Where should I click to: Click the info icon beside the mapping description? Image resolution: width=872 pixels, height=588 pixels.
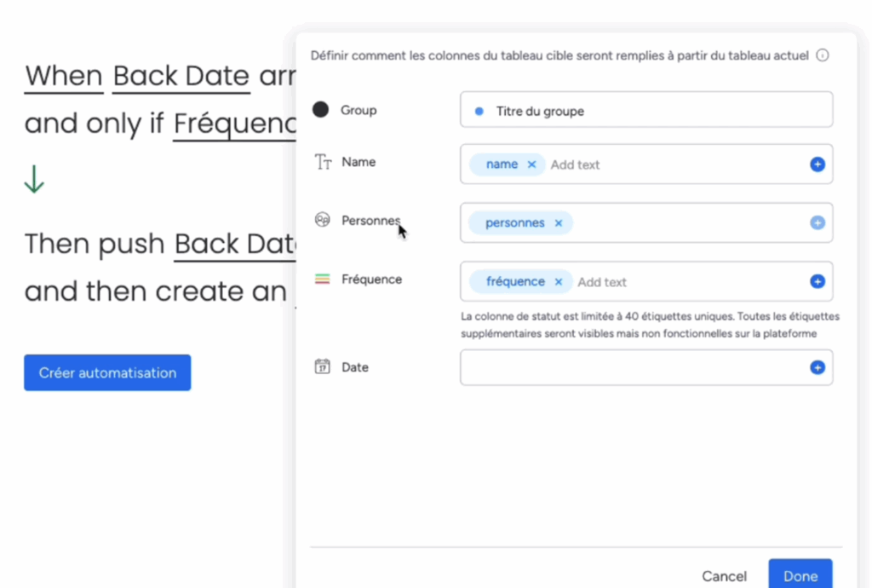coord(822,55)
